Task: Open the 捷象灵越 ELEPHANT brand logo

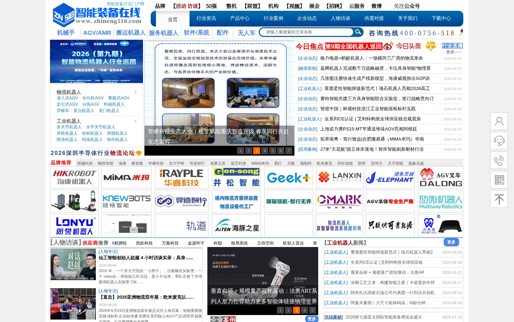Action: coord(390,177)
